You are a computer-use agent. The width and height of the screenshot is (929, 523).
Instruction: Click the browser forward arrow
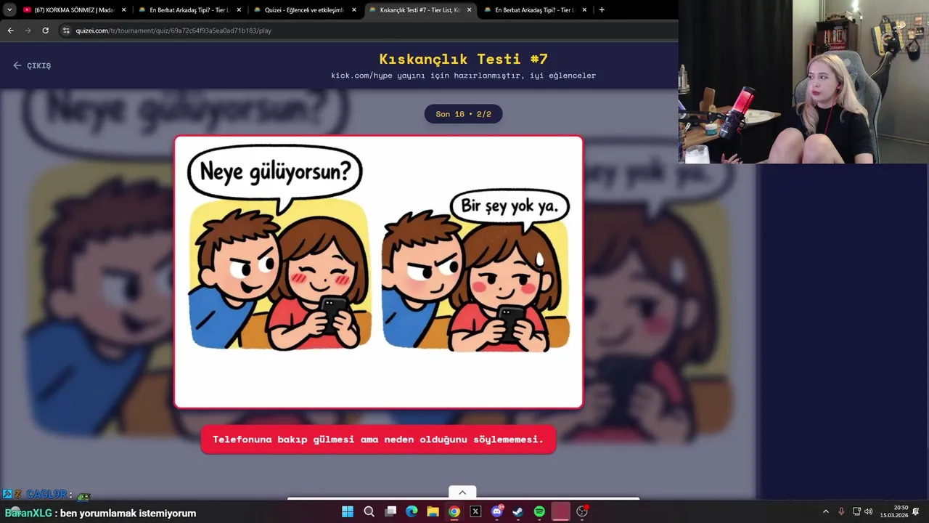(28, 31)
